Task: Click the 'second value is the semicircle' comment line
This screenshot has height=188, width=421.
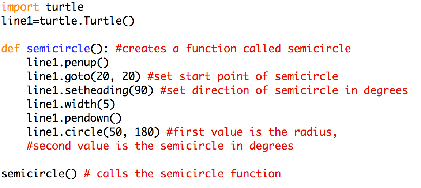Action: click(160, 146)
